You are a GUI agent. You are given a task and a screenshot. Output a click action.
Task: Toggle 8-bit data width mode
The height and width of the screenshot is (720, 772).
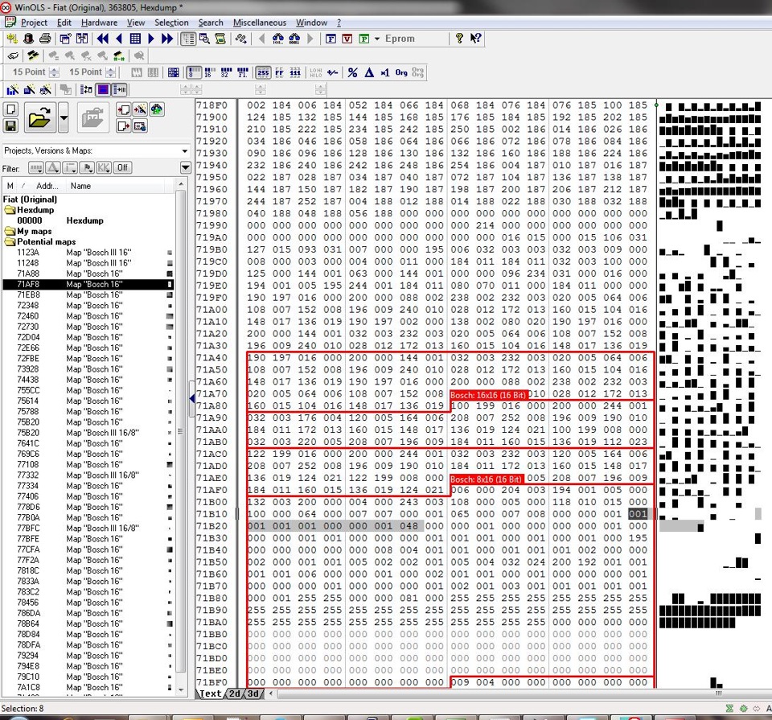194,73
